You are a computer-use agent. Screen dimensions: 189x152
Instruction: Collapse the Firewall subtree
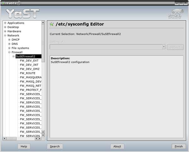click(9, 52)
